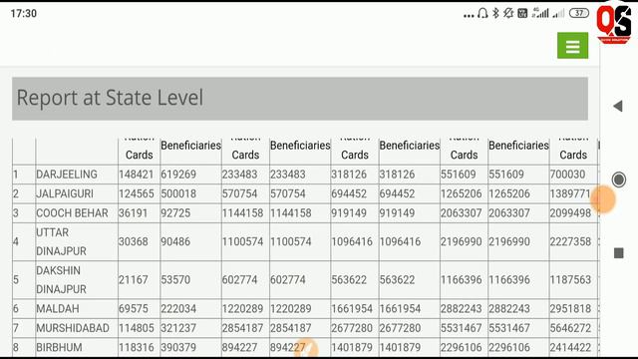Click the value 118316 in Birbhum row
This screenshot has height=359, width=638.
pos(137,348)
